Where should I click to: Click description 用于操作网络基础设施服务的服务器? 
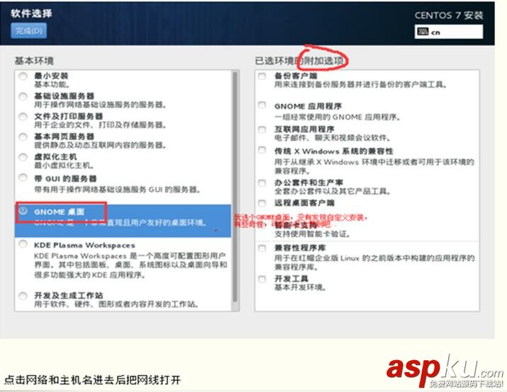click(x=101, y=105)
